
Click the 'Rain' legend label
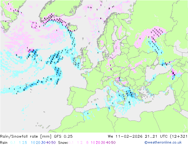4,143
